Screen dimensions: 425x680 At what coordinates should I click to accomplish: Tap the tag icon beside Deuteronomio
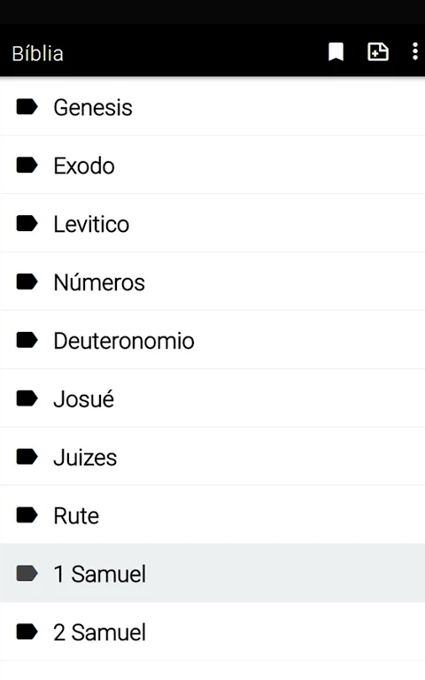(x=27, y=340)
